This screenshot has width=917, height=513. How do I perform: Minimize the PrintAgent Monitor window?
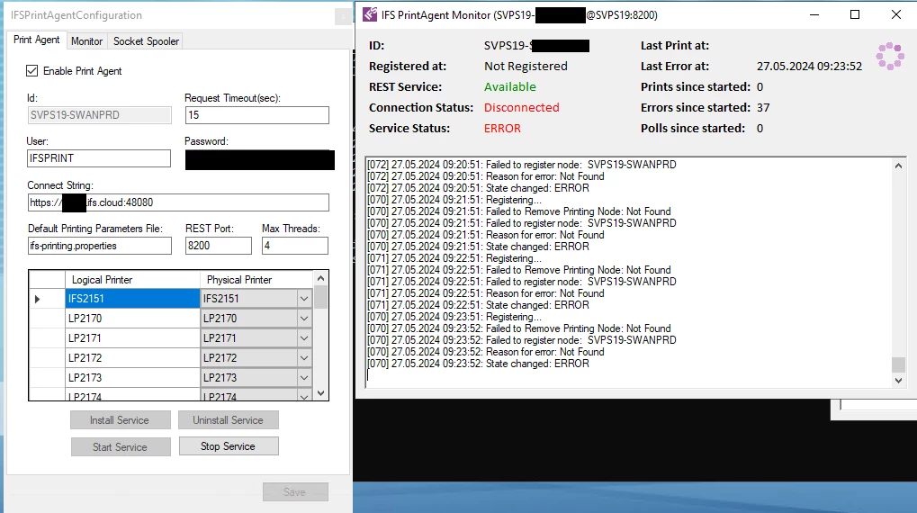click(814, 14)
